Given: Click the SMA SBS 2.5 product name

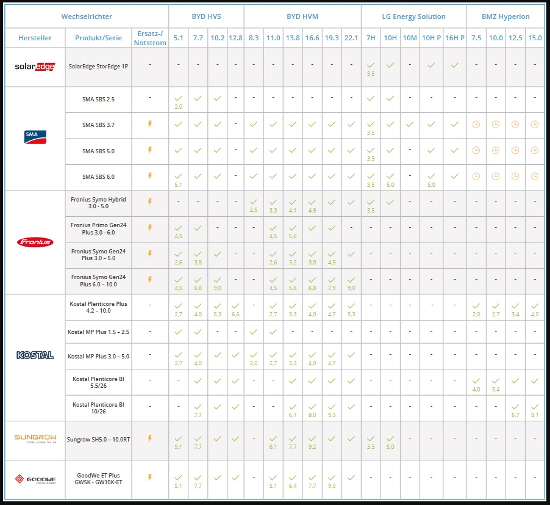Looking at the screenshot, I should coord(98,100).
